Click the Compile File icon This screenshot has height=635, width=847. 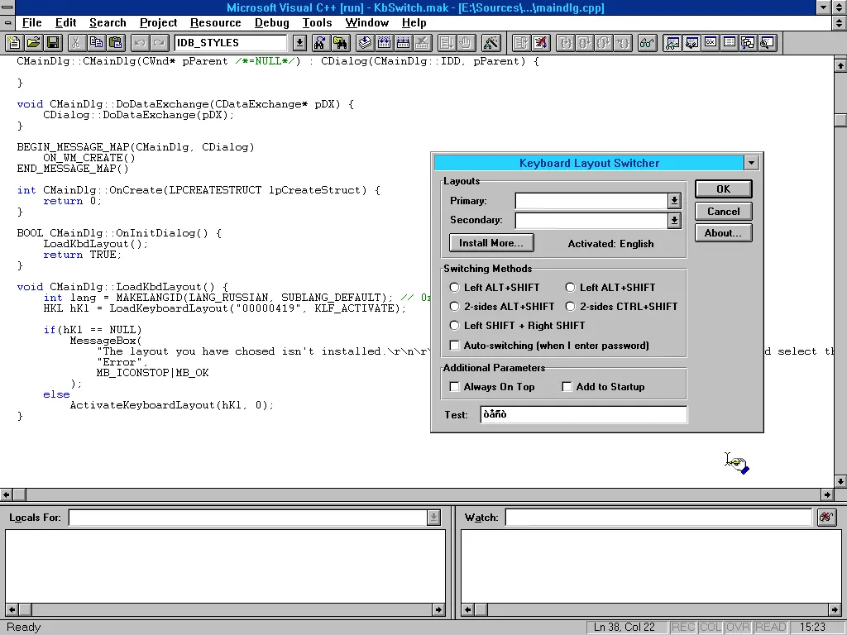(x=365, y=43)
